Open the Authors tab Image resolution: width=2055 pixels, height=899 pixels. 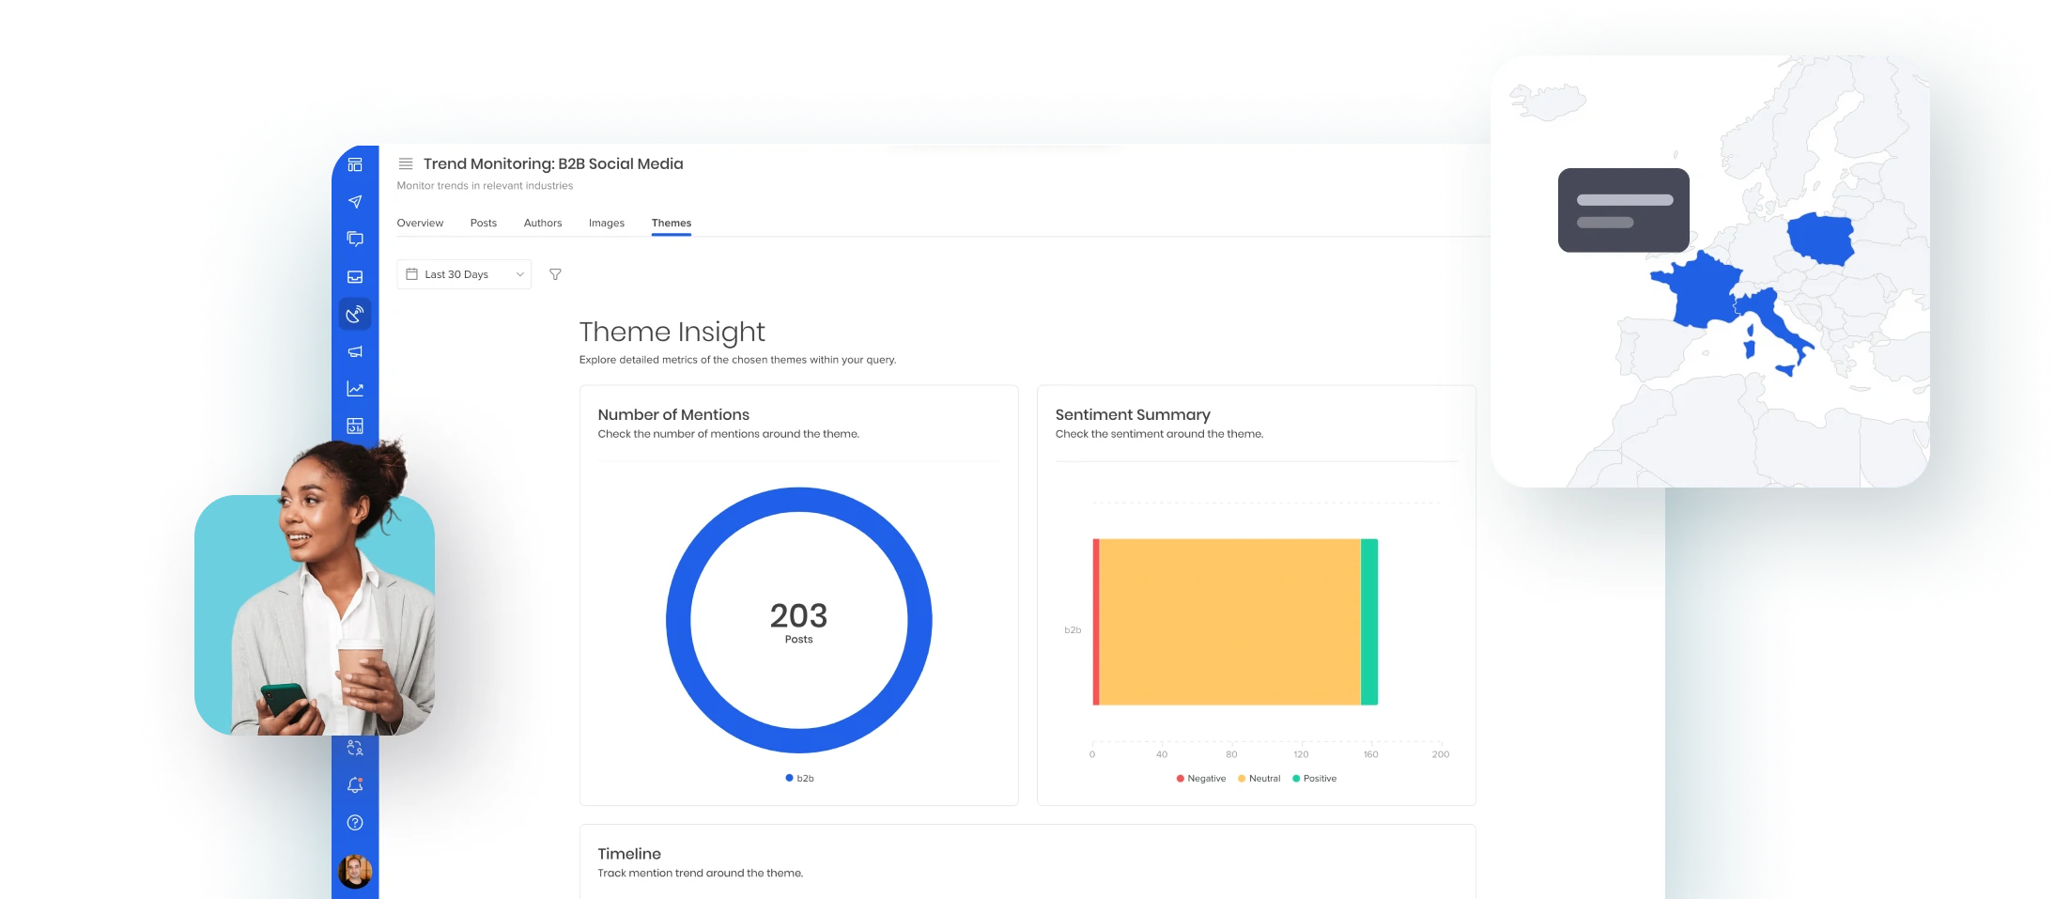point(543,223)
